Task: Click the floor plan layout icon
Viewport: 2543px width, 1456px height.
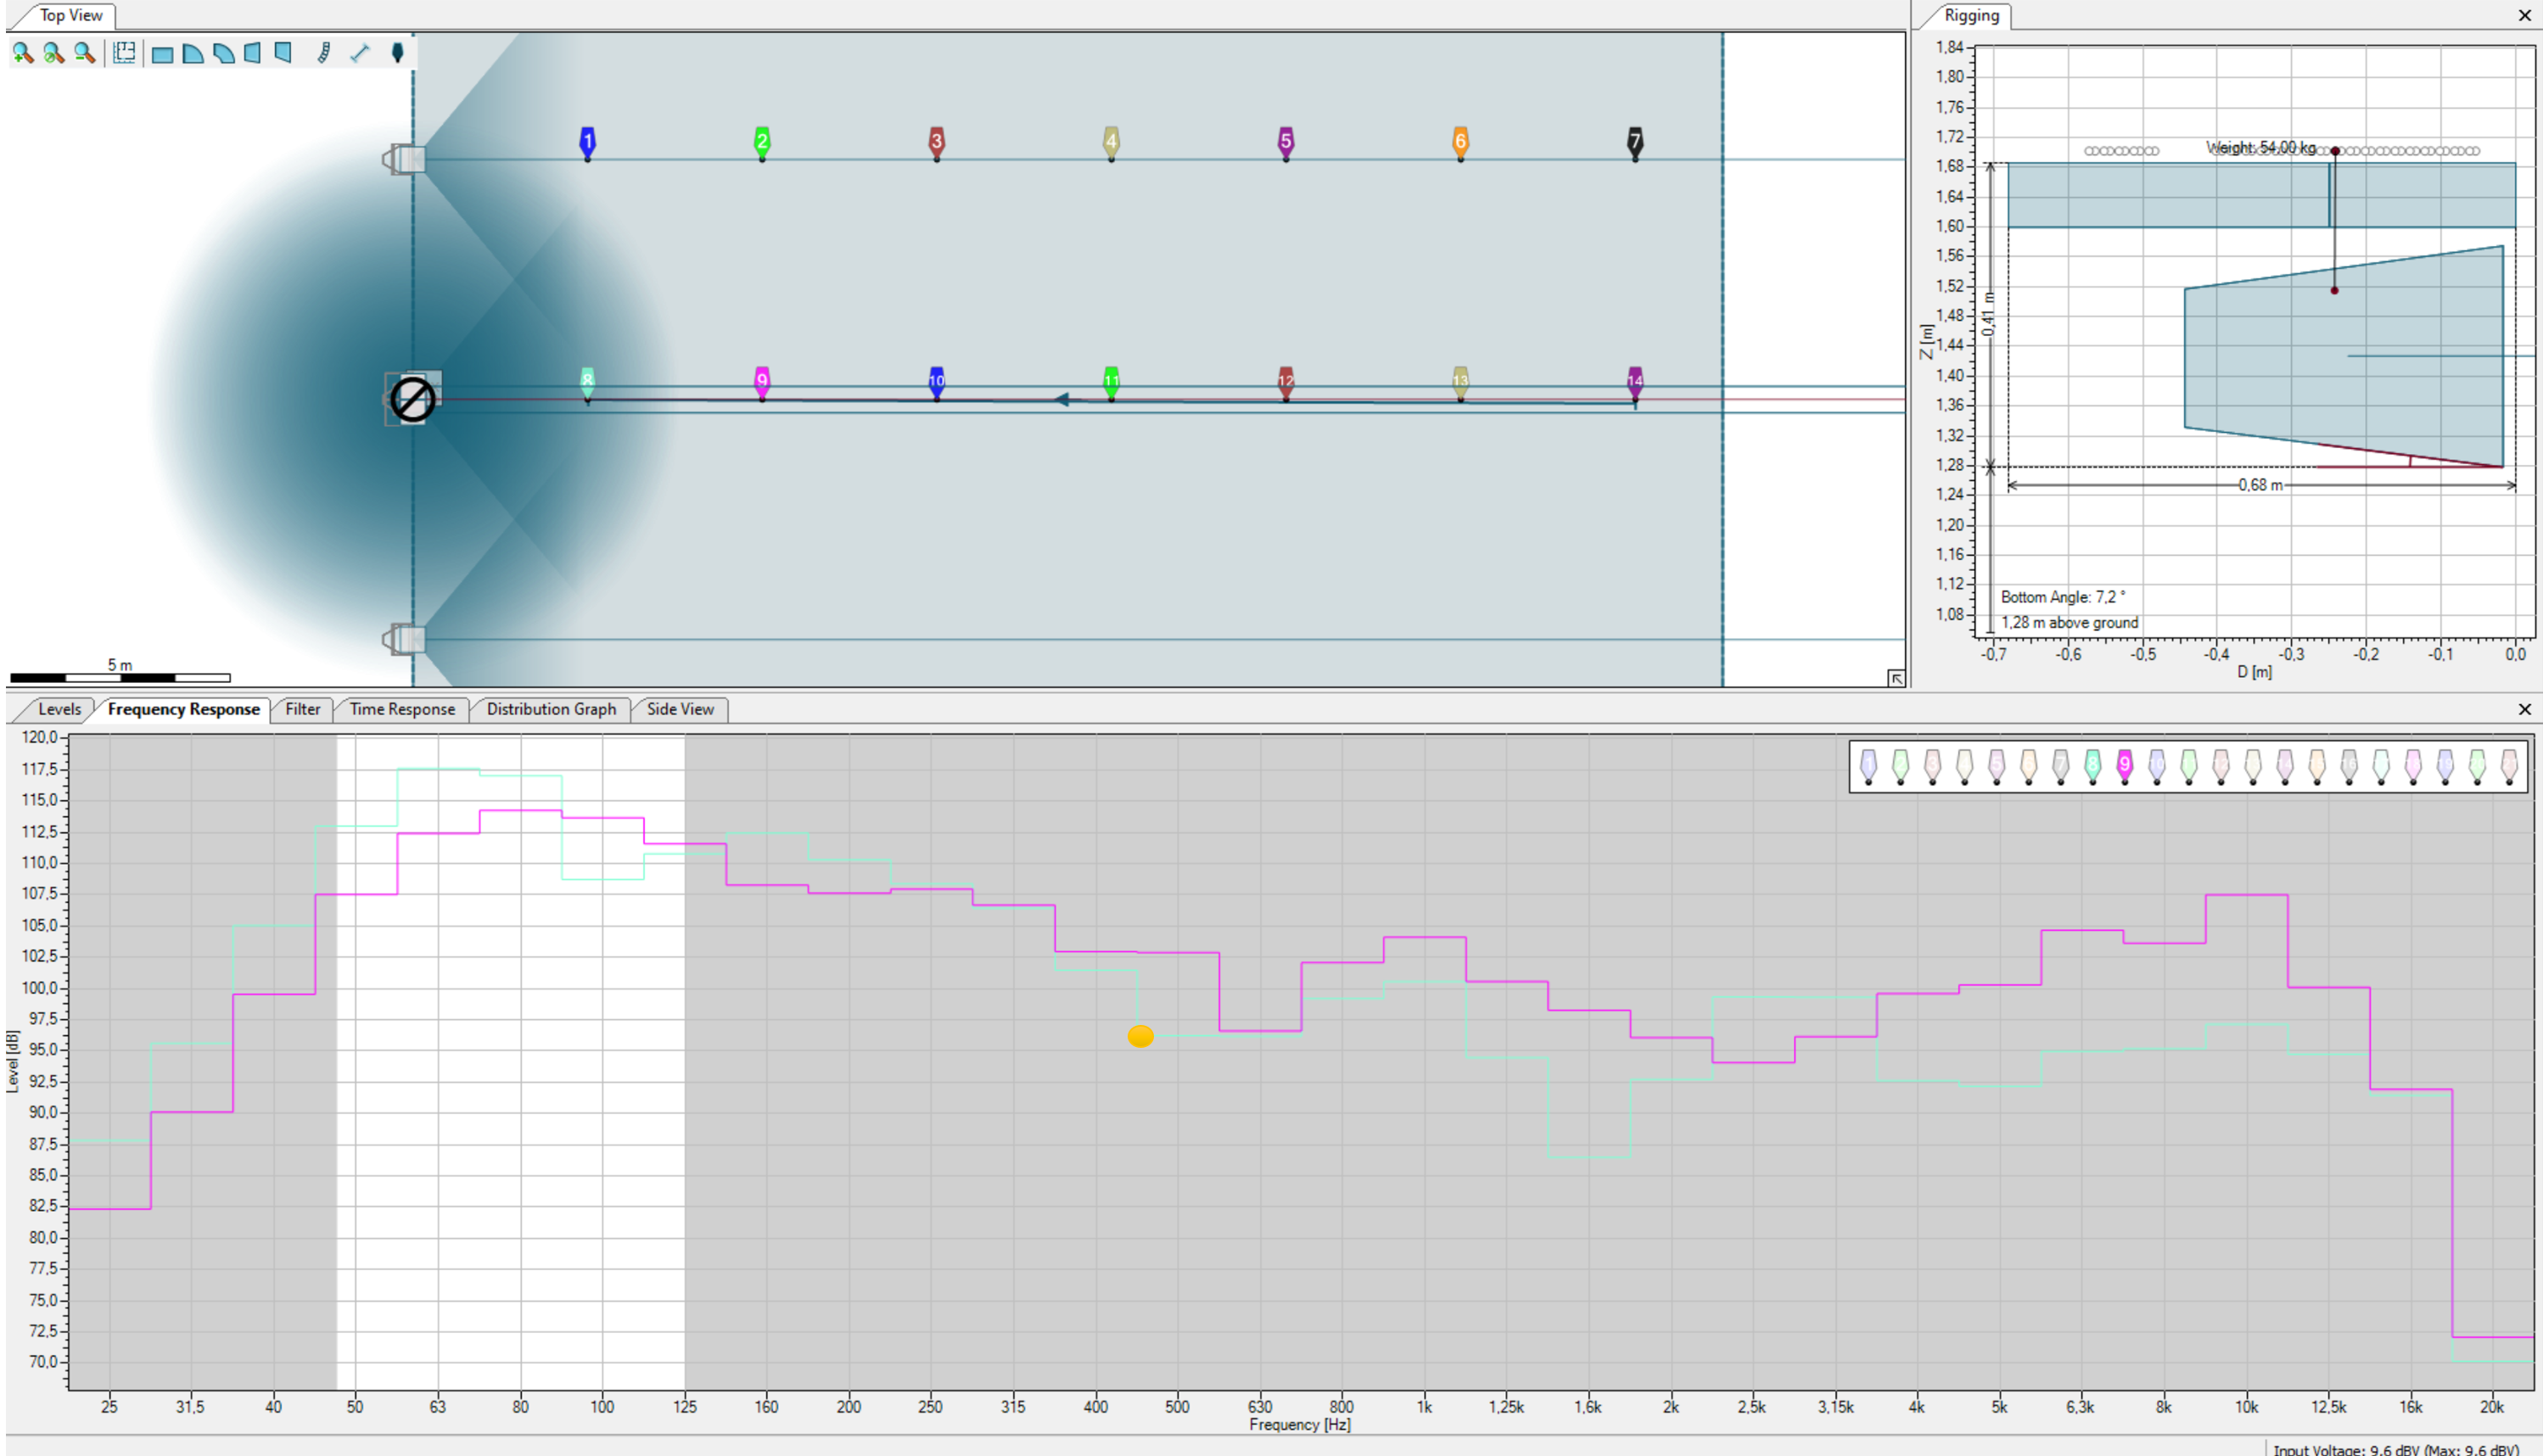Action: (124, 53)
